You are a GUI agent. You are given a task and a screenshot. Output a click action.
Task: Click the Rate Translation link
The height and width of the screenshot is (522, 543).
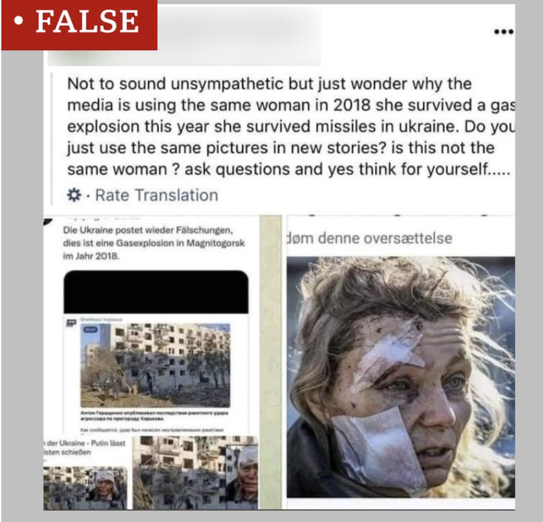156,195
